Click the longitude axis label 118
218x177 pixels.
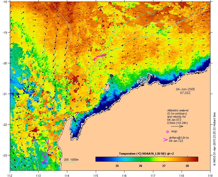coord(182,175)
